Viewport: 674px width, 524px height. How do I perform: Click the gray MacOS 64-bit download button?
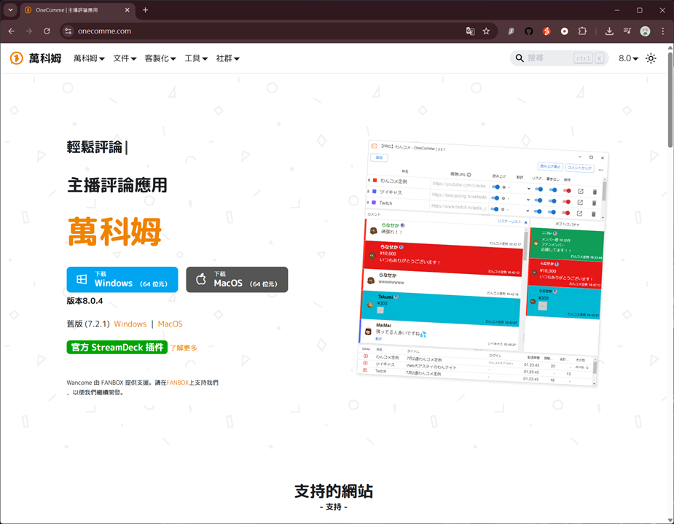point(237,280)
